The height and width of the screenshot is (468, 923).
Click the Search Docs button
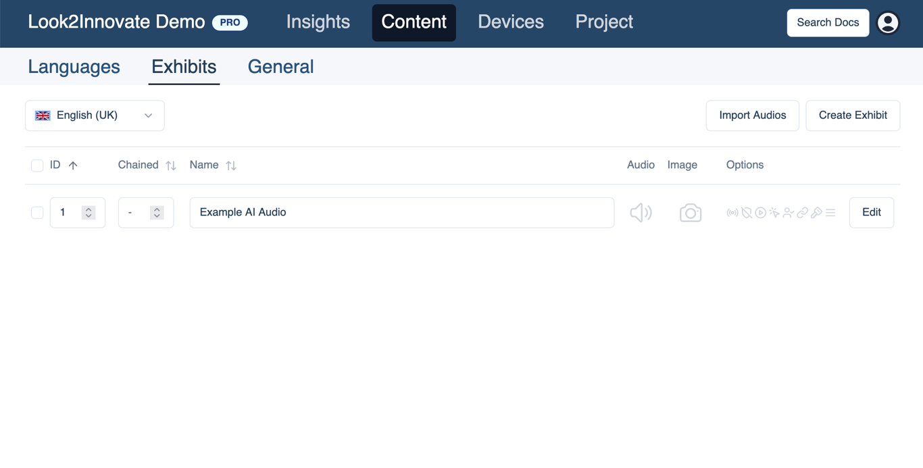(828, 23)
